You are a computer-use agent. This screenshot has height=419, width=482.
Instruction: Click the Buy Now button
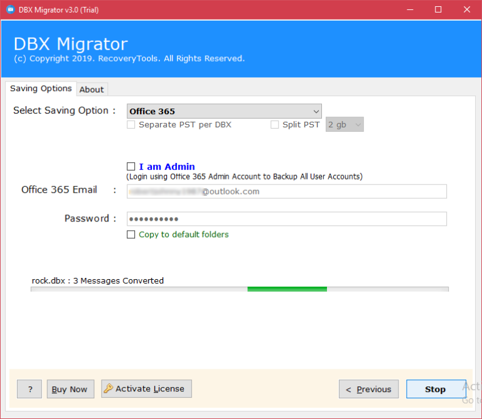(70, 389)
